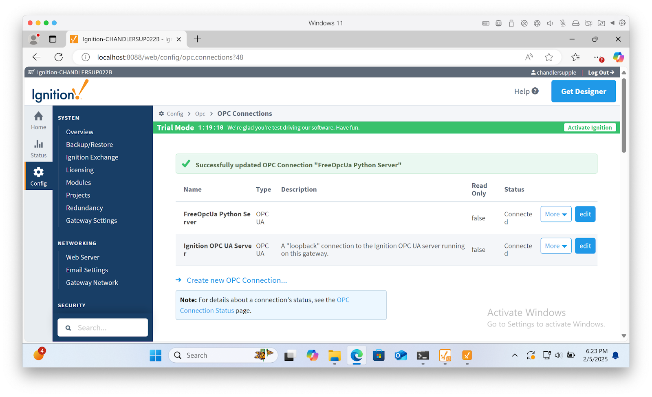Select the Config gear icon
Screen dimensions: 652x397
pos(38,172)
